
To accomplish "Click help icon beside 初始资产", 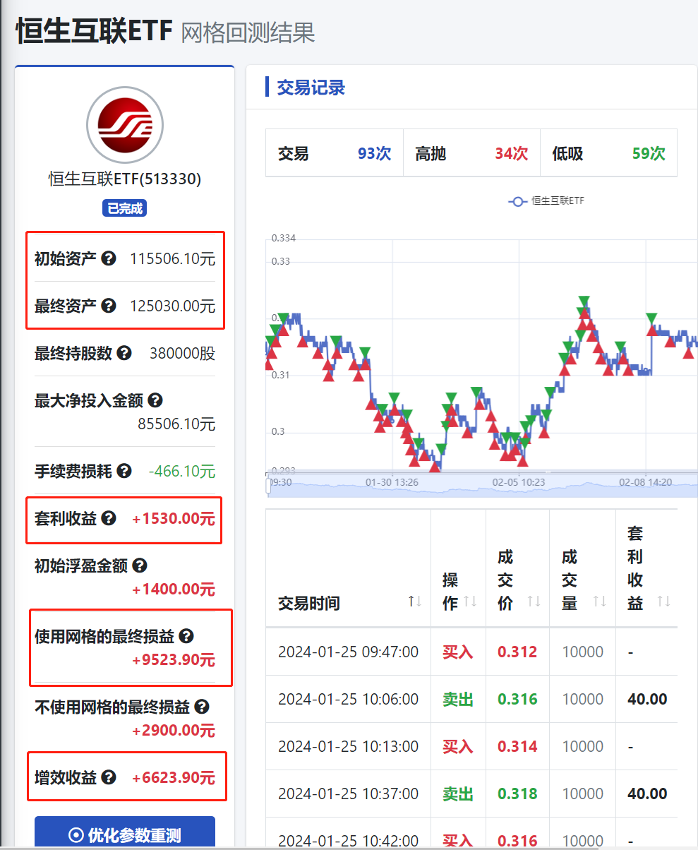I will tap(109, 258).
